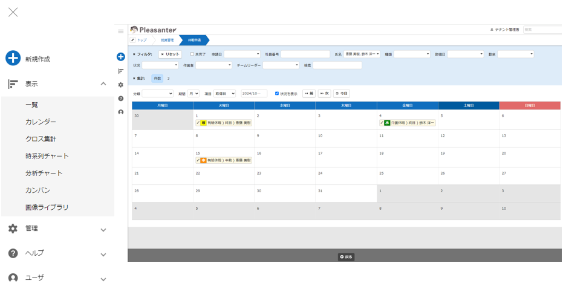The width and height of the screenshot is (563, 289).
Task: Click the small blue plus icon in the narrow sidebar
Action: [121, 57]
